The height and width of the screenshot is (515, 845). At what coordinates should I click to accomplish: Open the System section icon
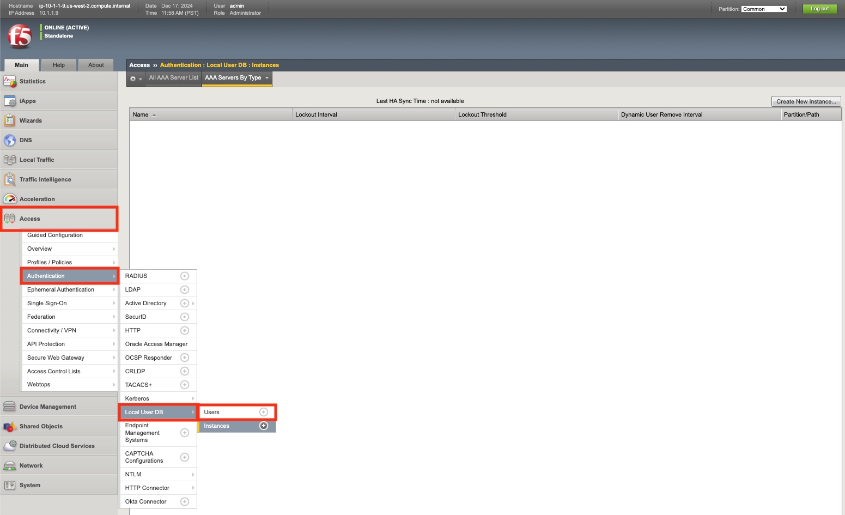tap(10, 485)
